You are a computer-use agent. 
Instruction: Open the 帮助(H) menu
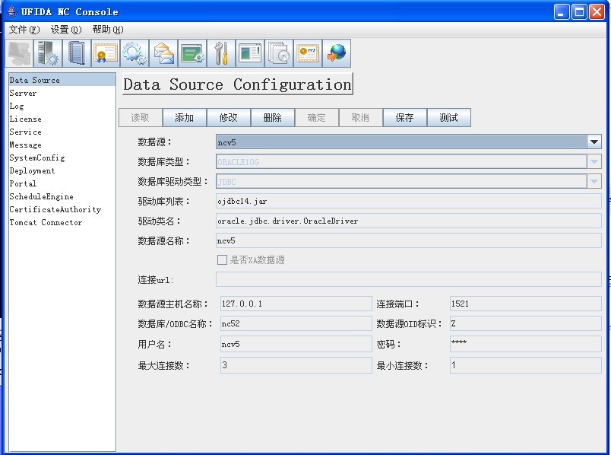coord(108,30)
